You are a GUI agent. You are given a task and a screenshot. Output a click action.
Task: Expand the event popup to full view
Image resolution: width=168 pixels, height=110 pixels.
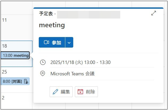[x=154, y=13]
